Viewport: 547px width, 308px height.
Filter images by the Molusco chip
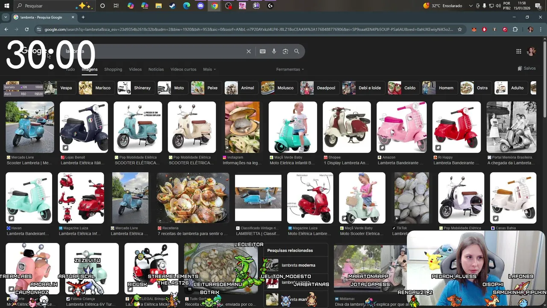point(279,88)
